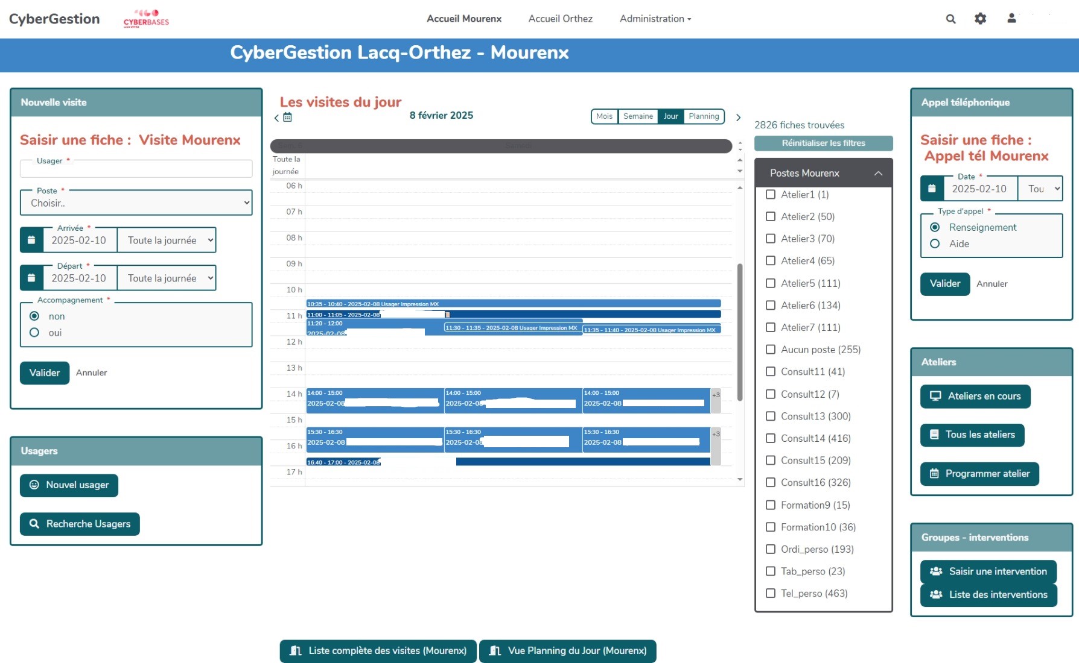Image resolution: width=1079 pixels, height=663 pixels.
Task: Click calendar scroll down arrow at bottom
Action: coord(740,479)
